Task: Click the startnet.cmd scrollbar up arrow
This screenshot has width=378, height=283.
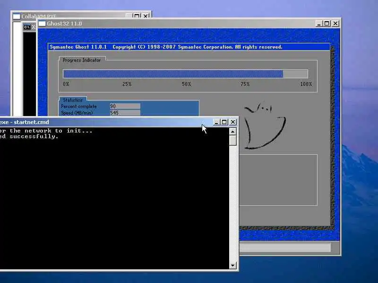Action: 232,132
